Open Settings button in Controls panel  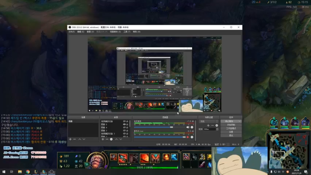click(231, 132)
